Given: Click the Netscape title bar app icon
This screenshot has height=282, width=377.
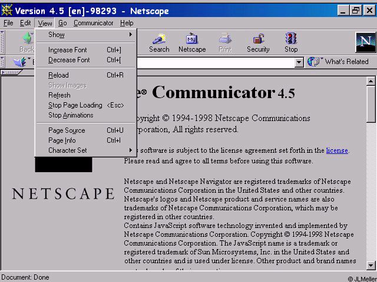Looking at the screenshot, I should coord(6,11).
